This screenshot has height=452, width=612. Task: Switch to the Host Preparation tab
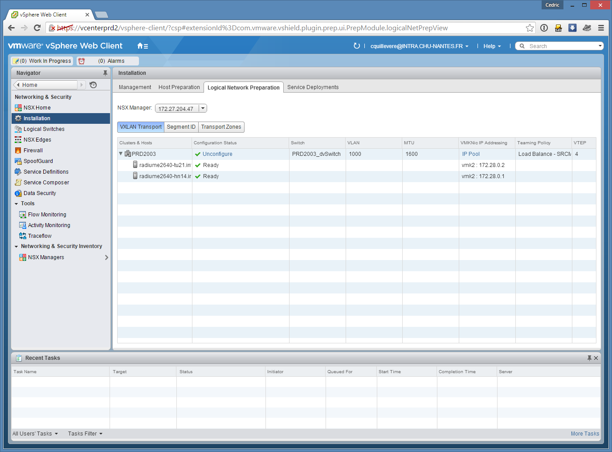(179, 87)
